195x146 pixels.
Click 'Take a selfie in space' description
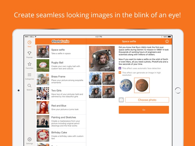click(61, 53)
